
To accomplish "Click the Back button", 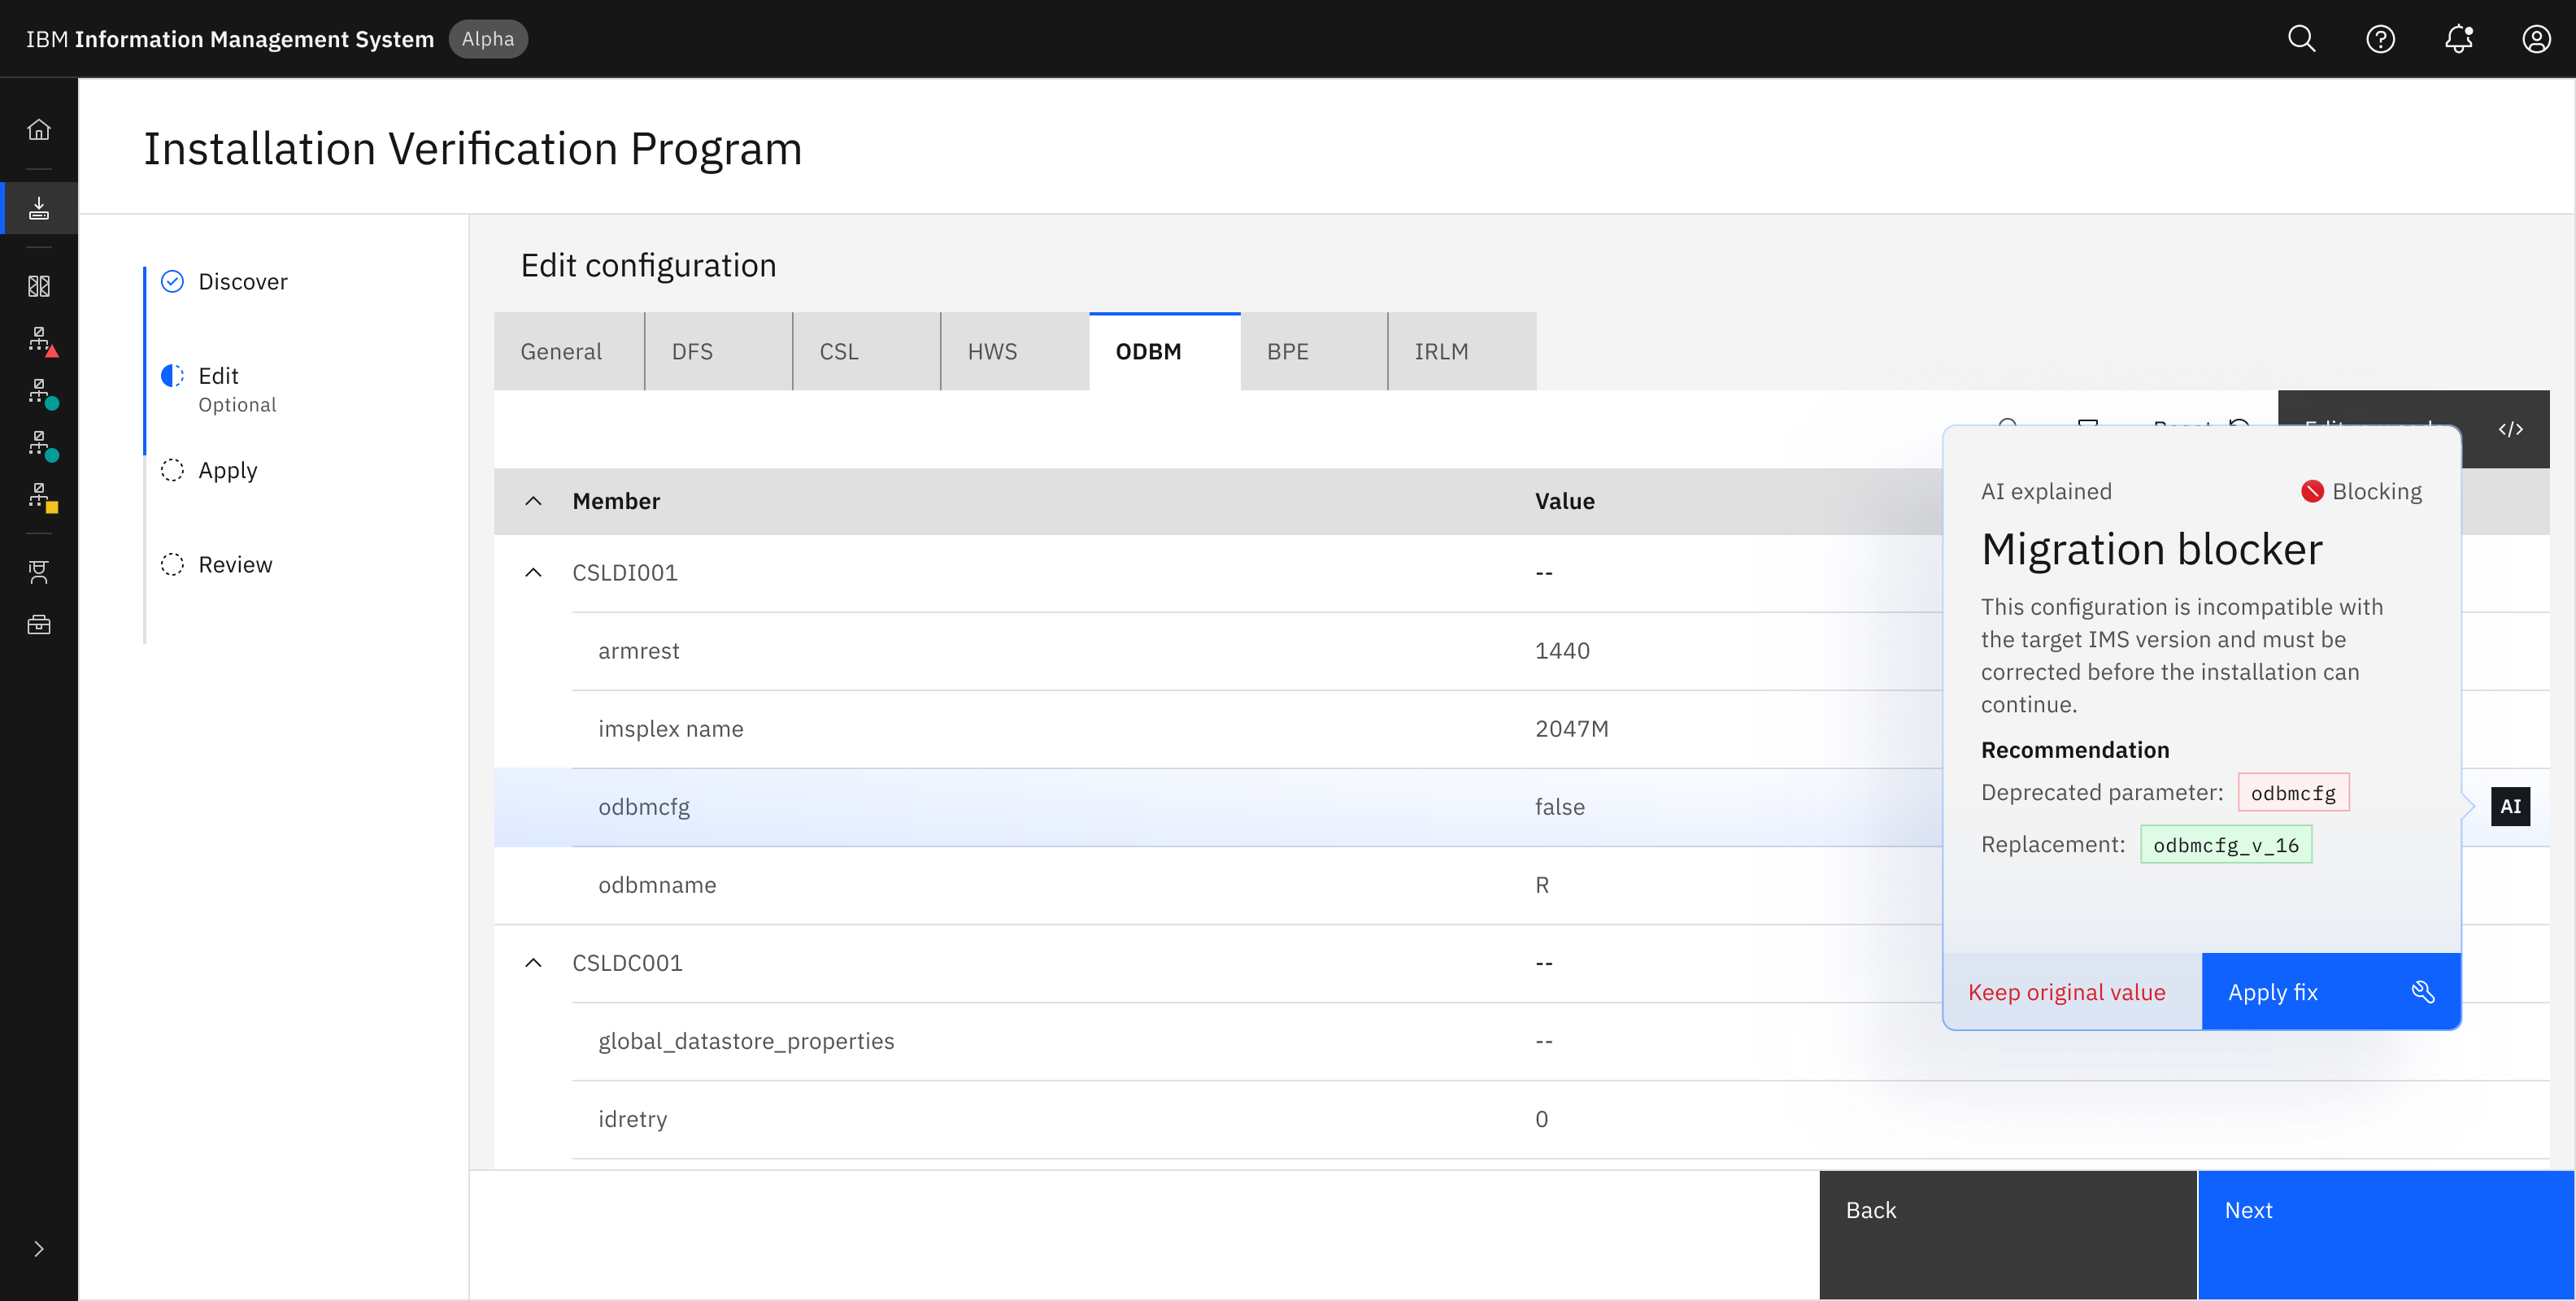I will 2008,1235.
